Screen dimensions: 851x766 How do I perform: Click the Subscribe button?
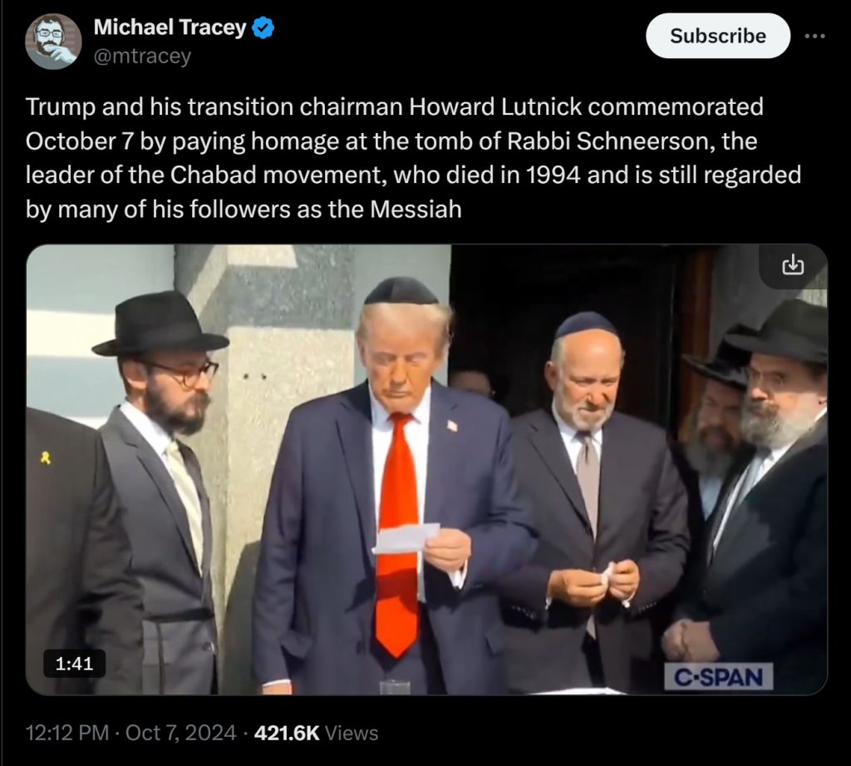[717, 36]
